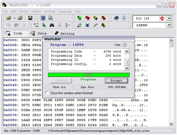Click the blue info bubble icon

(124, 18)
